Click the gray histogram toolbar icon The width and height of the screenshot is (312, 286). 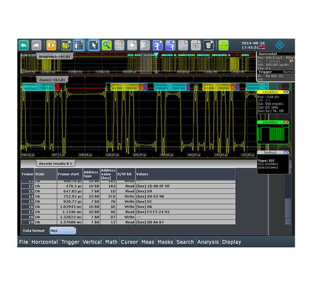point(183,45)
